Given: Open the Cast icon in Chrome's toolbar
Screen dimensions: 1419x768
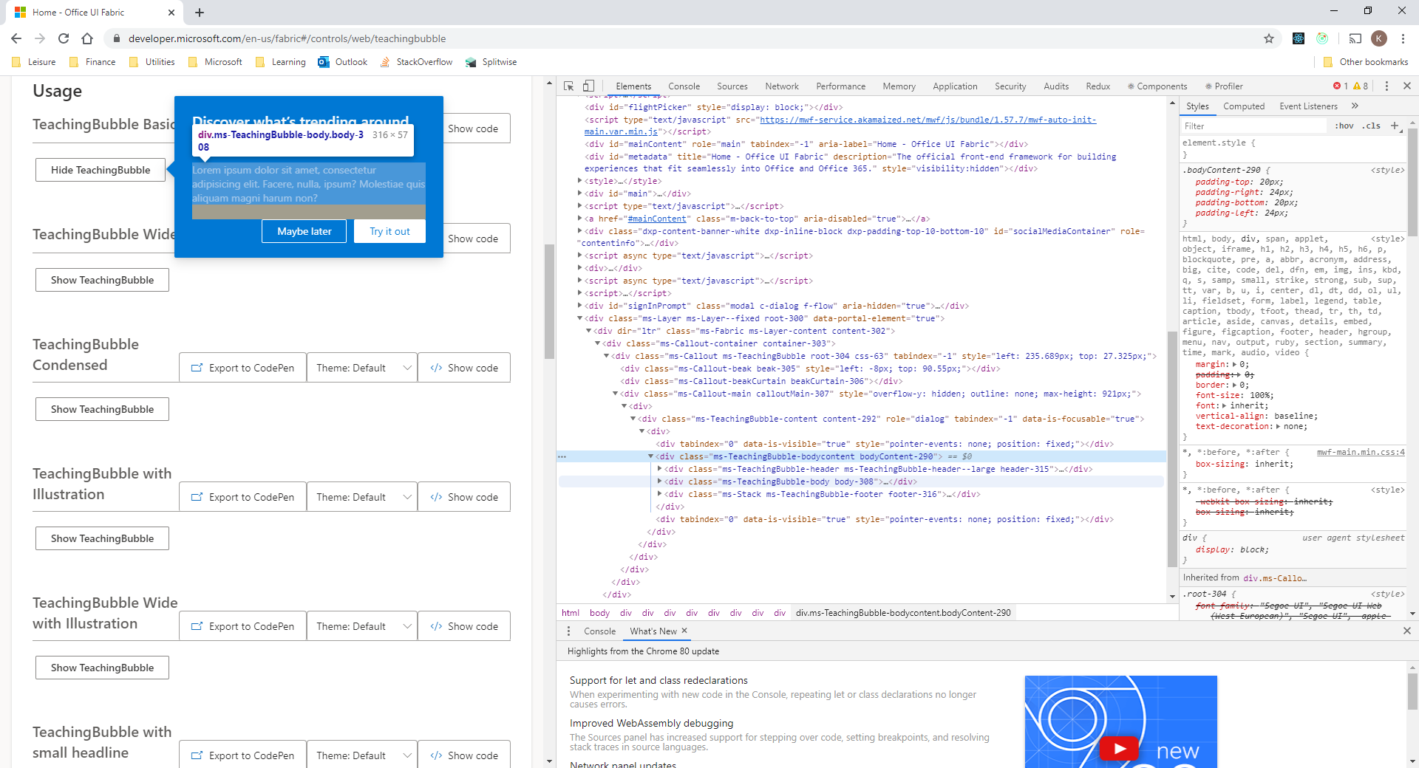Looking at the screenshot, I should pos(1355,38).
